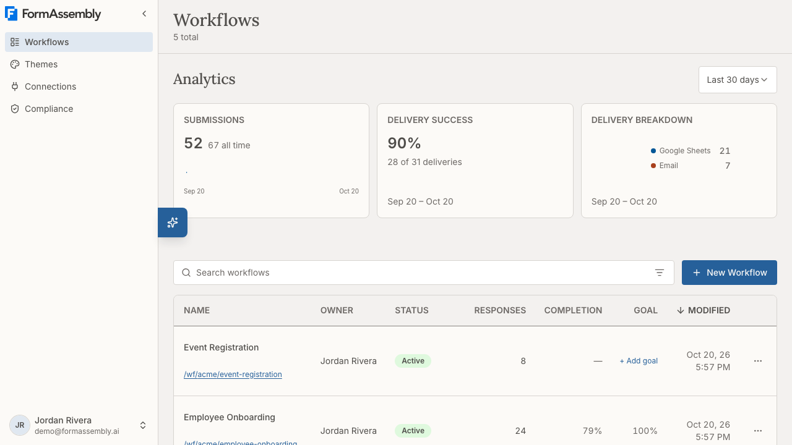Open the /wf/acme/event-registration link
792x445 pixels.
click(x=233, y=375)
